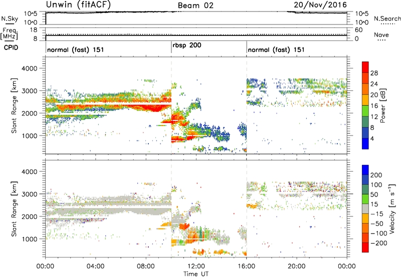The height and width of the screenshot is (277, 401).
Task: Click the '18' frequency axis tick
Action: (34, 30)
